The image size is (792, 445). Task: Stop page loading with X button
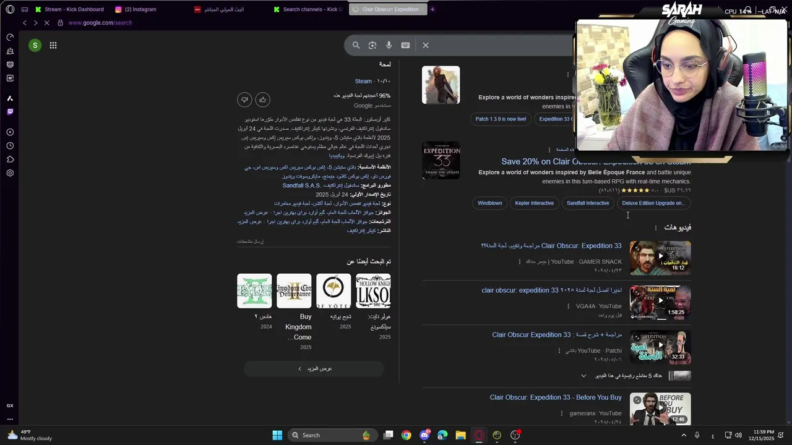click(46, 23)
